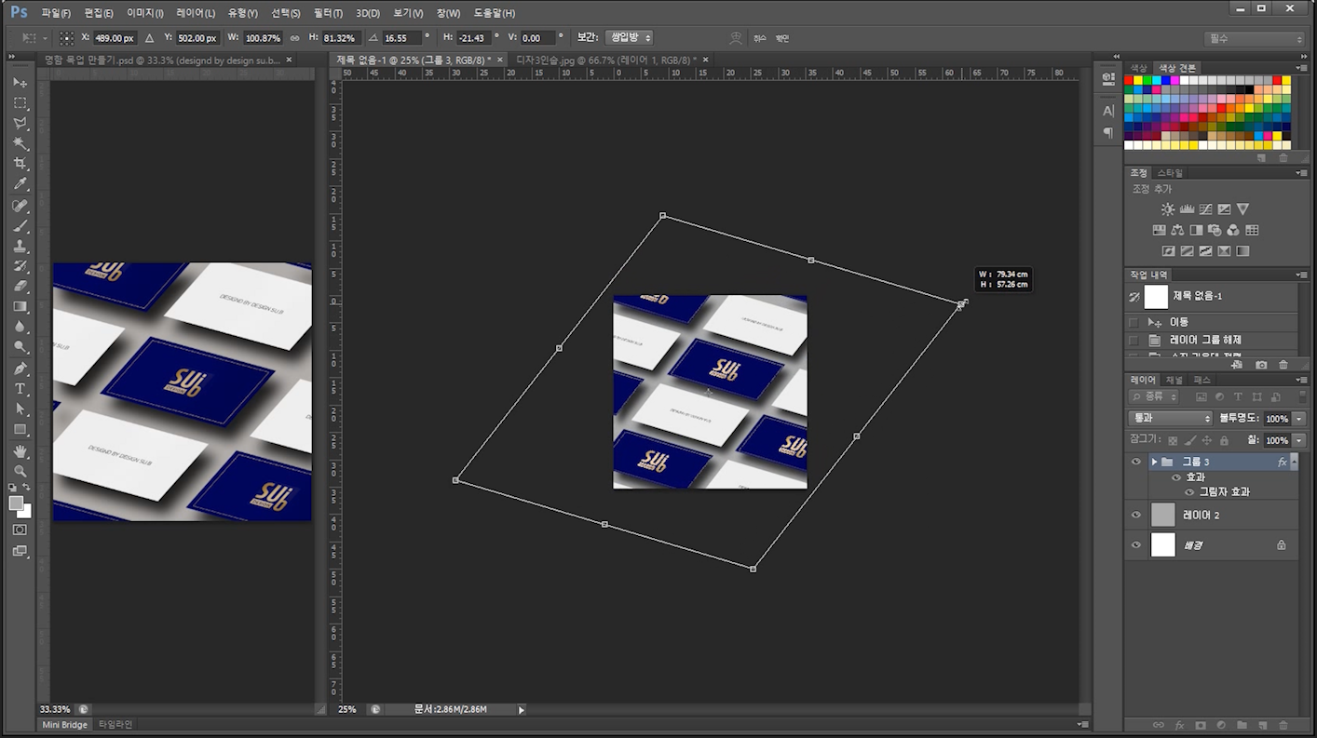Open the layer filter 종류 dropdown

tap(1153, 396)
